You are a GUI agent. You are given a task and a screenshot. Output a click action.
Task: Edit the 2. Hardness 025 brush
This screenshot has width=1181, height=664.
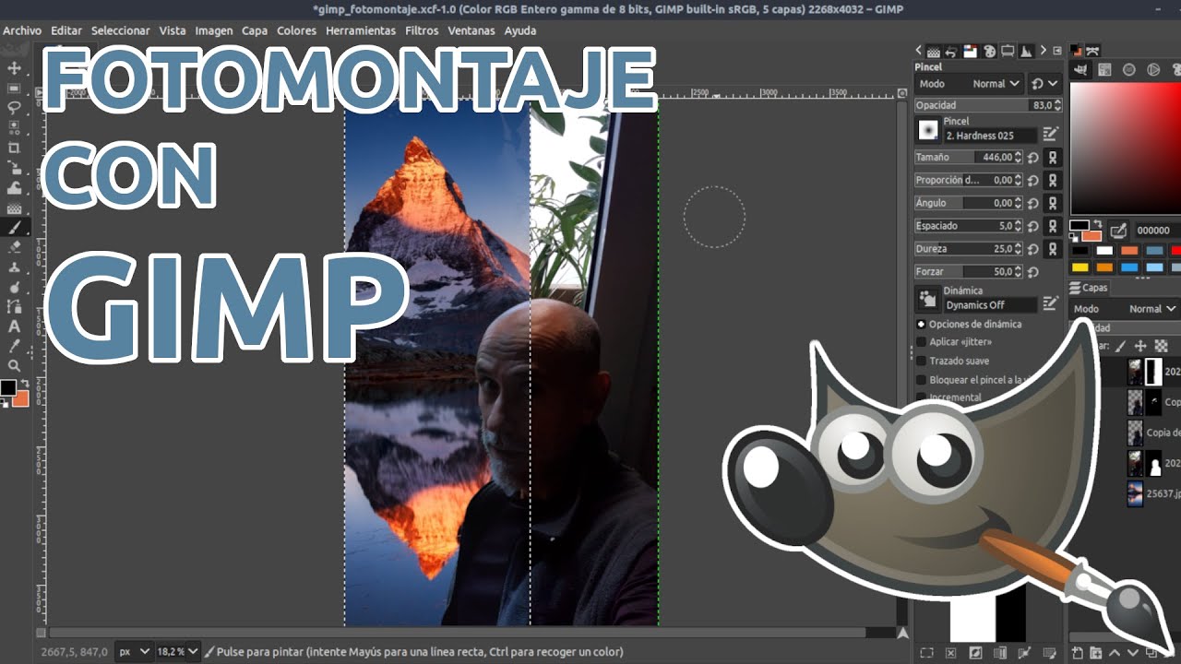[x=1050, y=135]
